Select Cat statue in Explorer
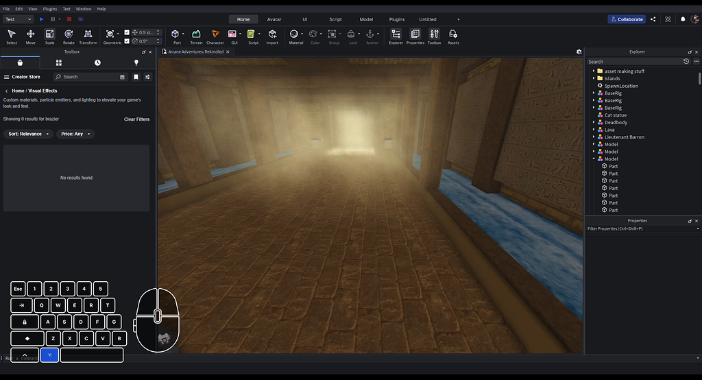The height and width of the screenshot is (380, 702). pos(615,115)
